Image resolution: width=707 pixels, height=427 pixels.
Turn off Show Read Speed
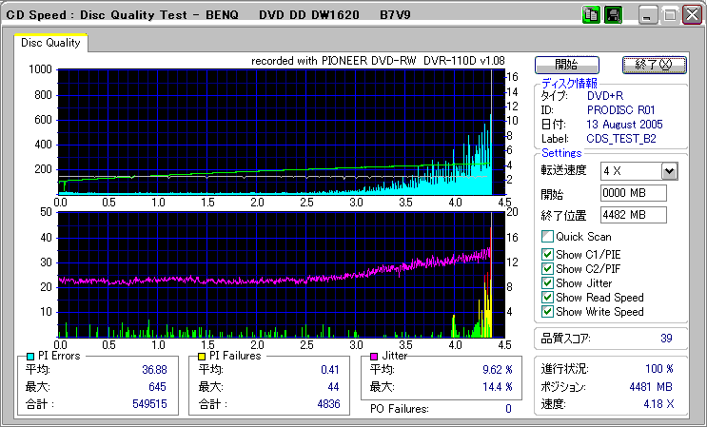[547, 298]
